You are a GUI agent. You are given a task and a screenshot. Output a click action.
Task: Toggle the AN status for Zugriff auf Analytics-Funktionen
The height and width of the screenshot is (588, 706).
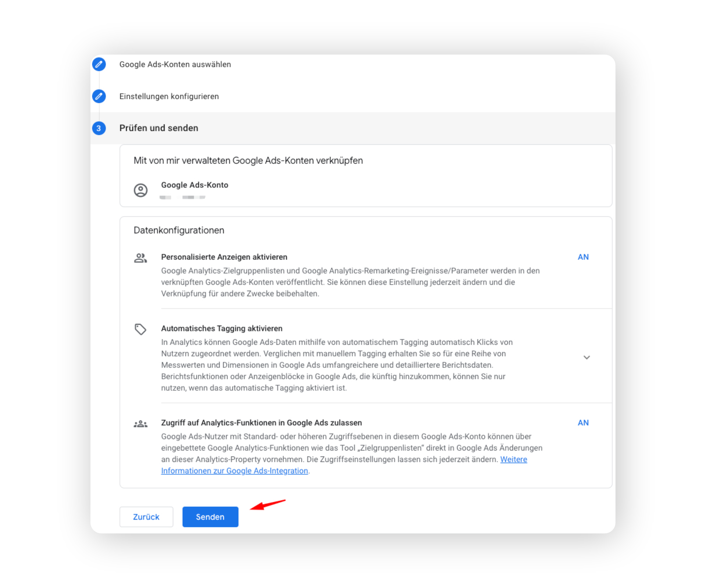[583, 423]
